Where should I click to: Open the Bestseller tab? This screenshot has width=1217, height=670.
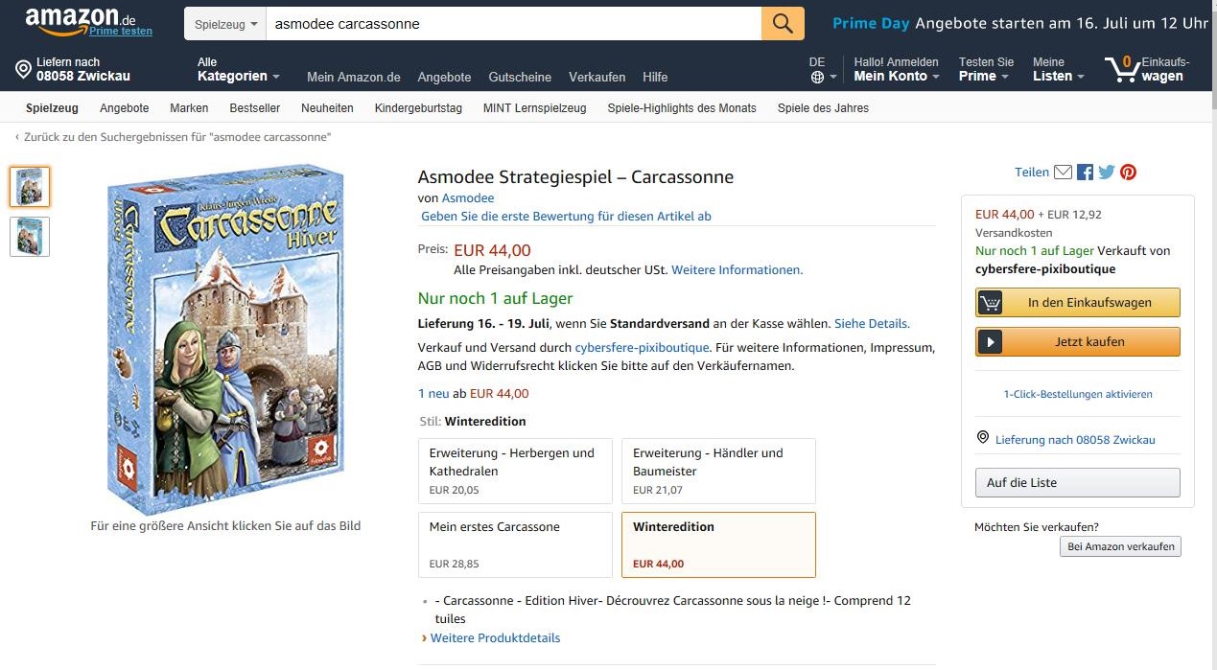(255, 108)
